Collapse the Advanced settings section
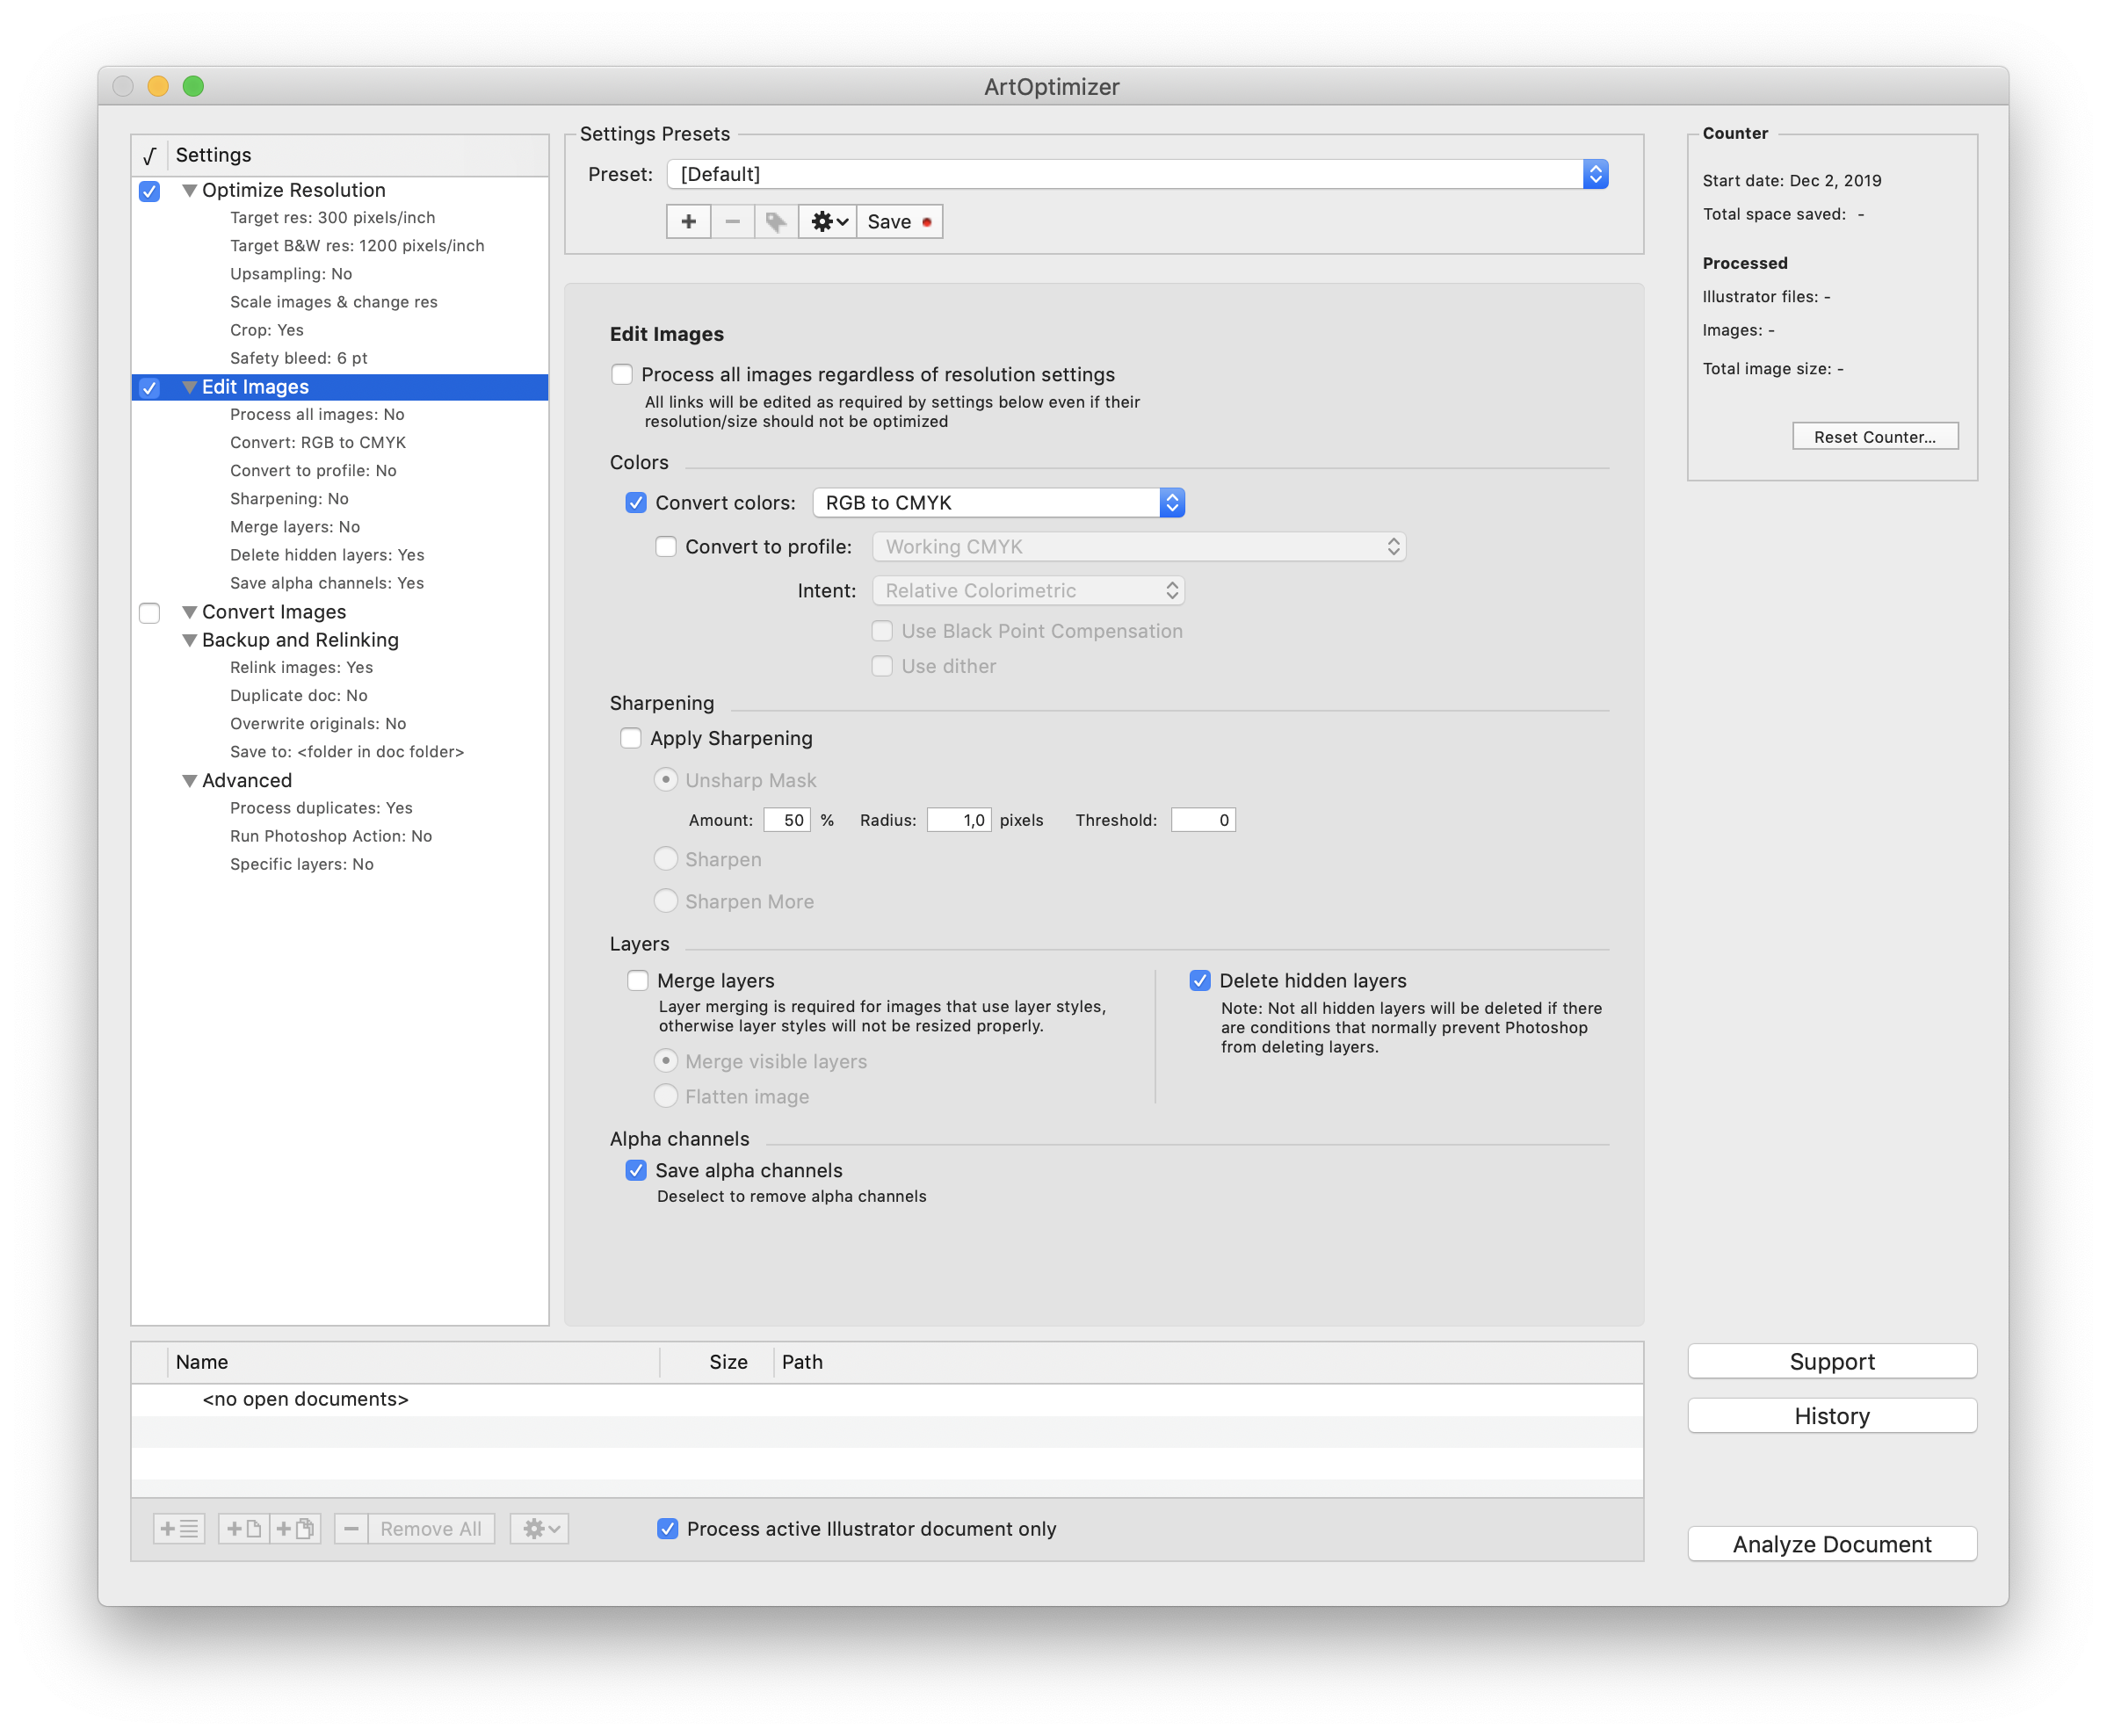 click(x=189, y=780)
